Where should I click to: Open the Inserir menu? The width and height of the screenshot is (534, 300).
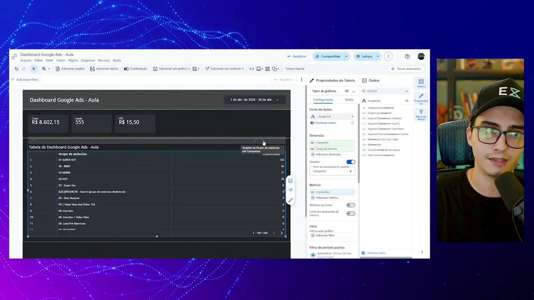tap(61, 60)
